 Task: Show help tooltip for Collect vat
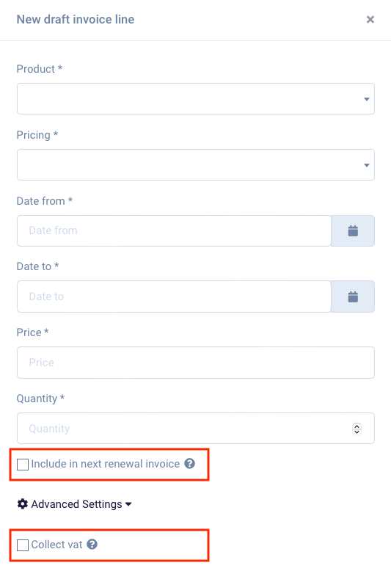coord(92,544)
